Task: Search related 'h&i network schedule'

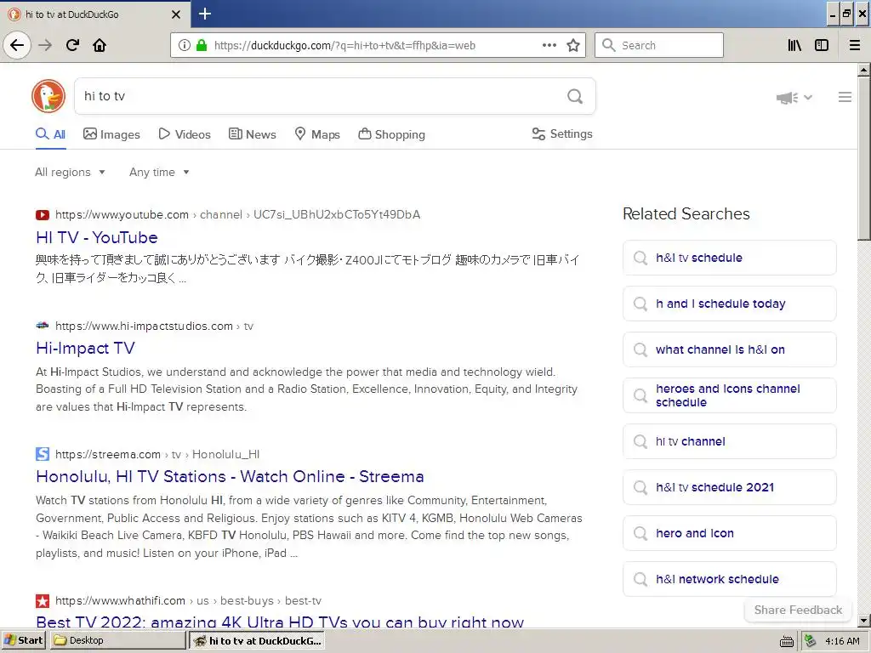Action: tap(729, 579)
